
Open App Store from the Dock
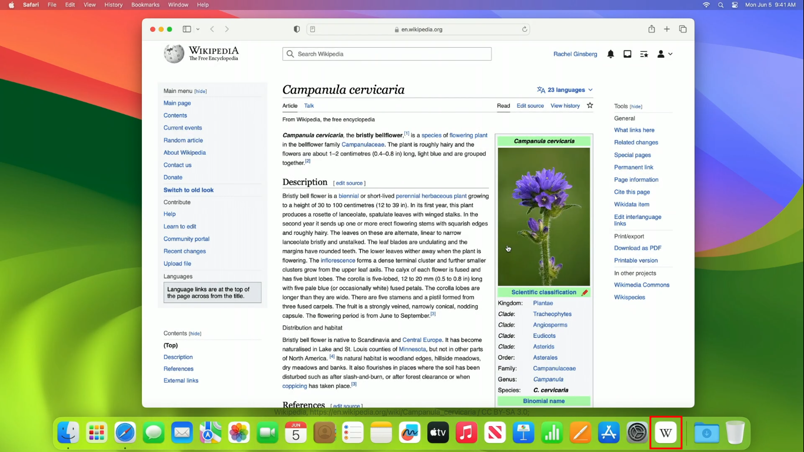point(609,433)
